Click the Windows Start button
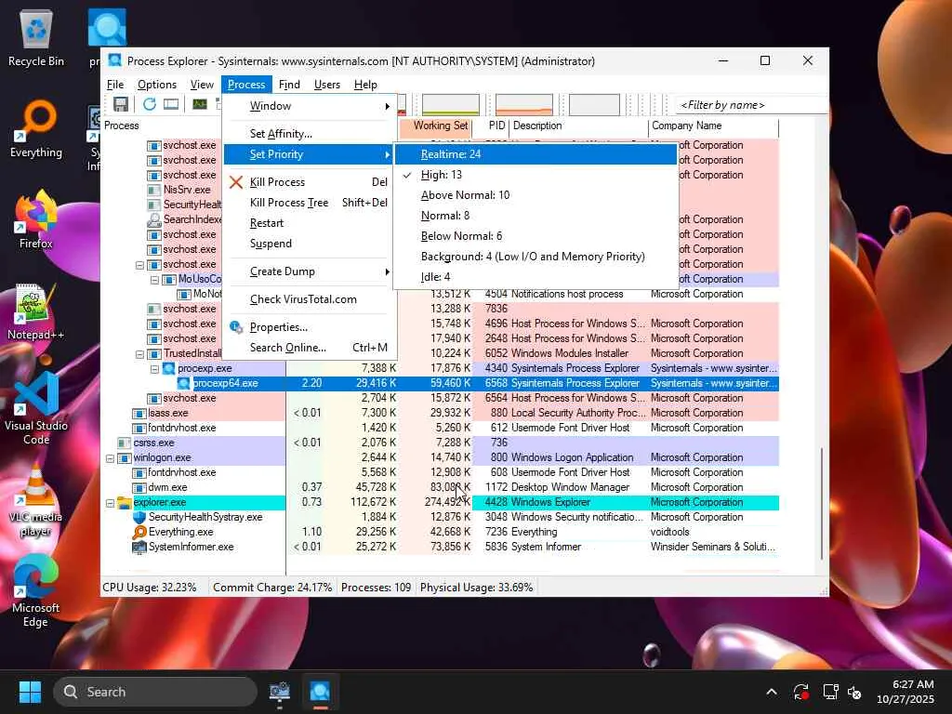 pyautogui.click(x=30, y=692)
